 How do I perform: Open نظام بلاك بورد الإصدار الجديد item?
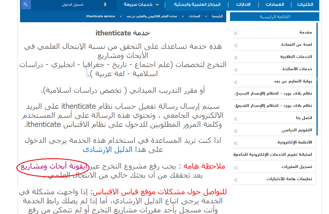(x=274, y=93)
